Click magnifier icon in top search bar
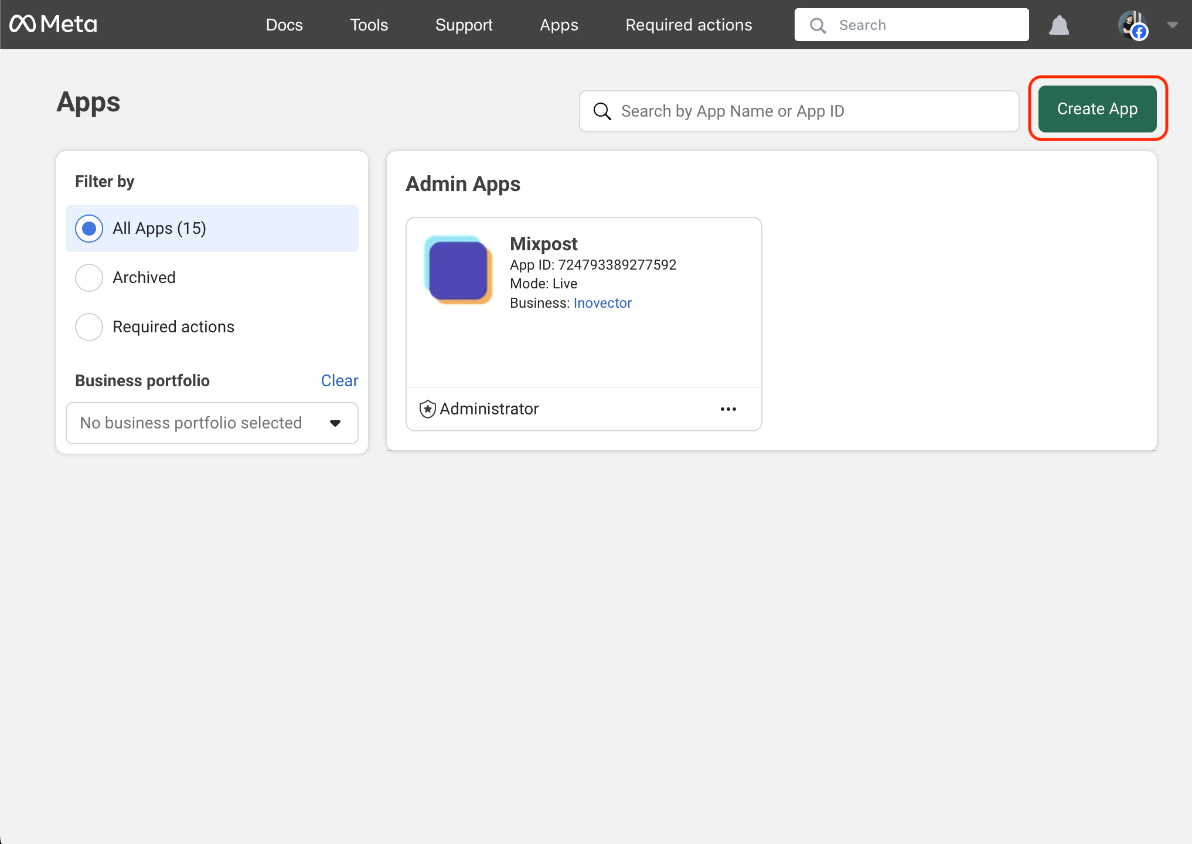1192x844 pixels. (x=818, y=25)
